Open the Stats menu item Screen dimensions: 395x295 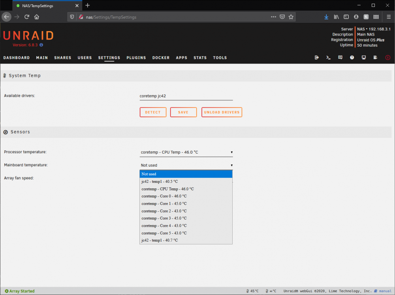pos(200,58)
